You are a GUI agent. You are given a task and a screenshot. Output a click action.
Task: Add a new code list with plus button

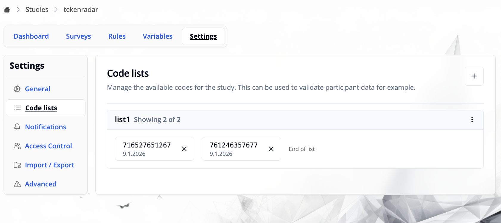(474, 76)
